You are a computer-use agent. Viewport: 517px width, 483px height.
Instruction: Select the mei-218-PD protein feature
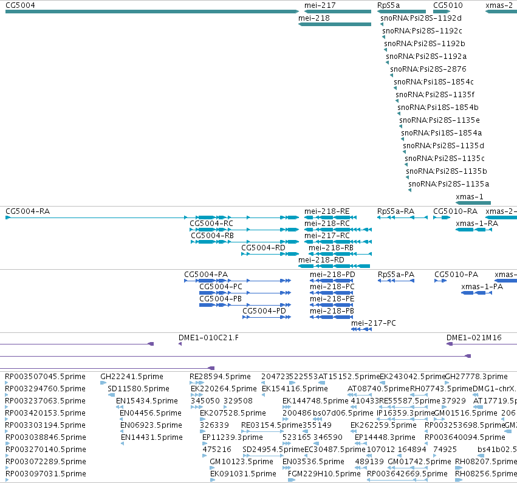[x=331, y=281]
